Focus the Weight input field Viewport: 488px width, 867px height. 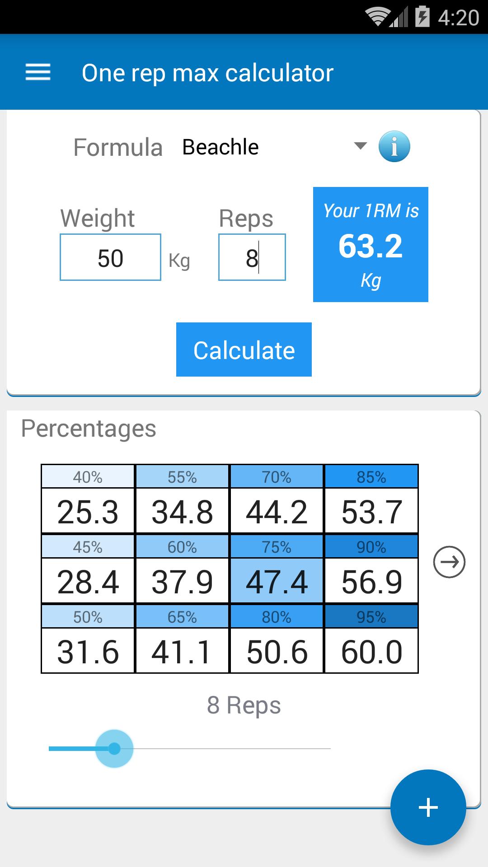coord(110,257)
